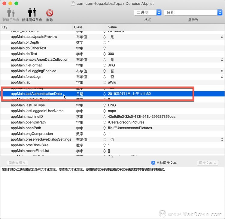Screen dimensions: 225x219
Task: Click the date value 2019年9月1日 上午1:11:32
Action: tap(129, 94)
